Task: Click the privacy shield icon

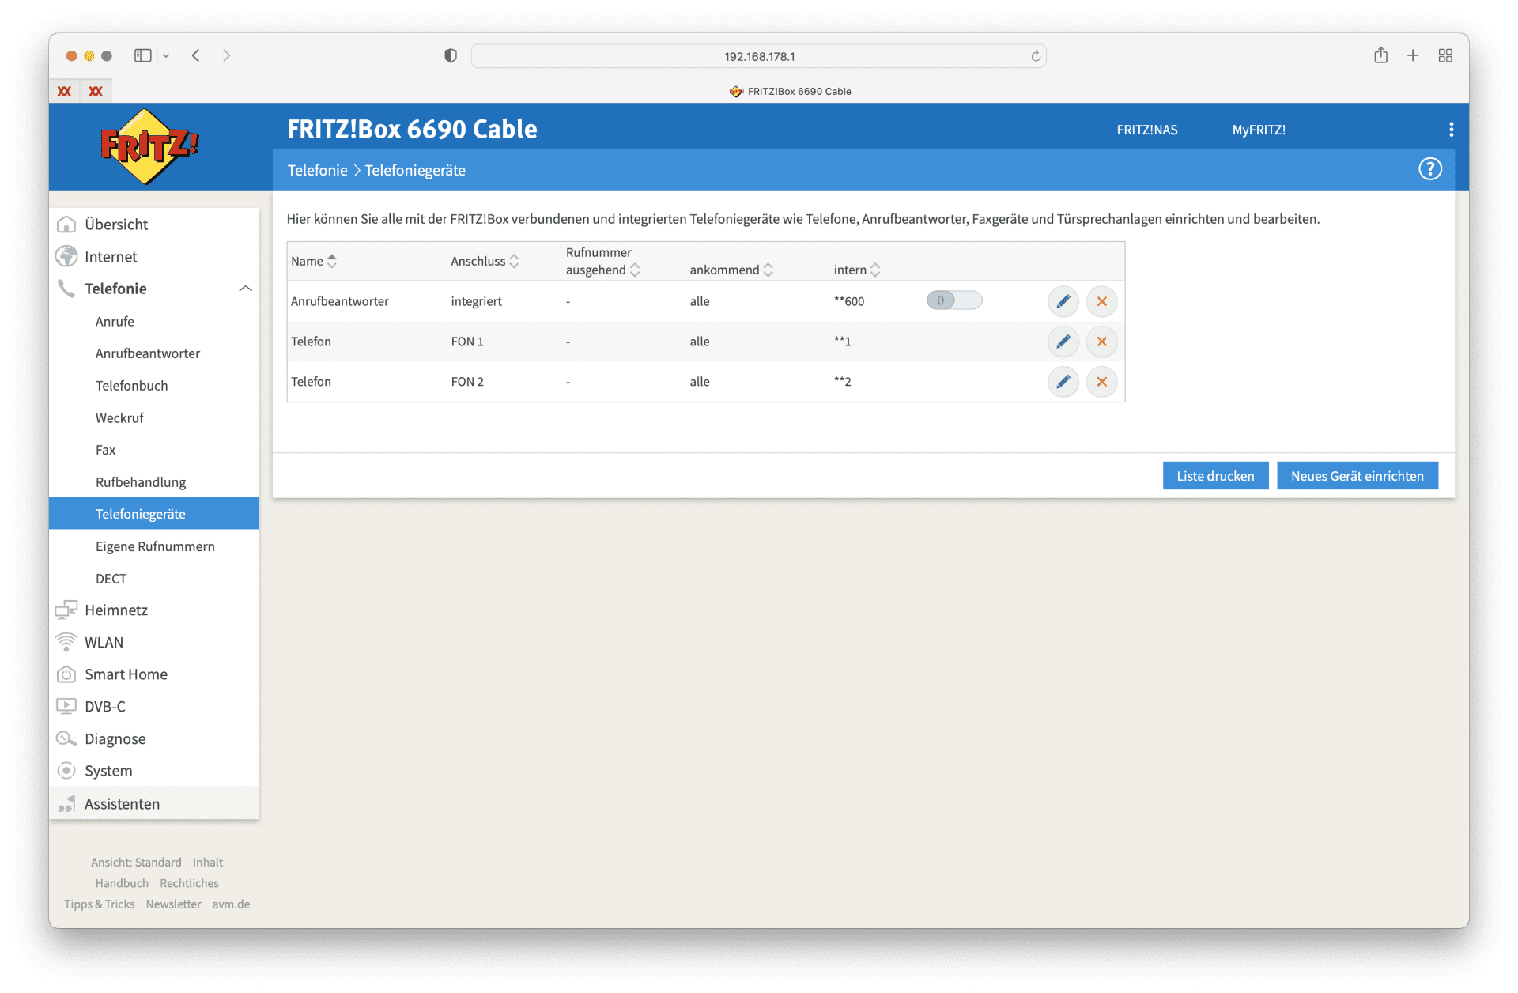Action: pyautogui.click(x=451, y=55)
